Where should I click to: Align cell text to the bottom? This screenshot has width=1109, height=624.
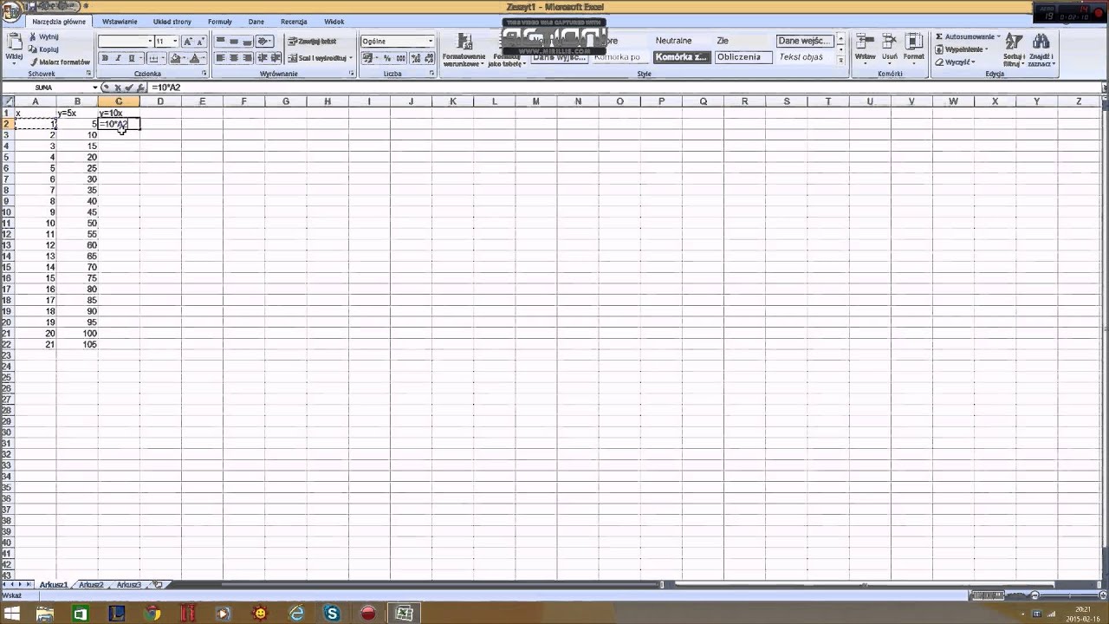pos(248,41)
